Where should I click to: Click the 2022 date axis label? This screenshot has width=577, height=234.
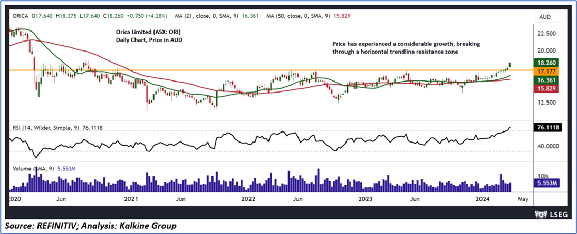(x=248, y=199)
